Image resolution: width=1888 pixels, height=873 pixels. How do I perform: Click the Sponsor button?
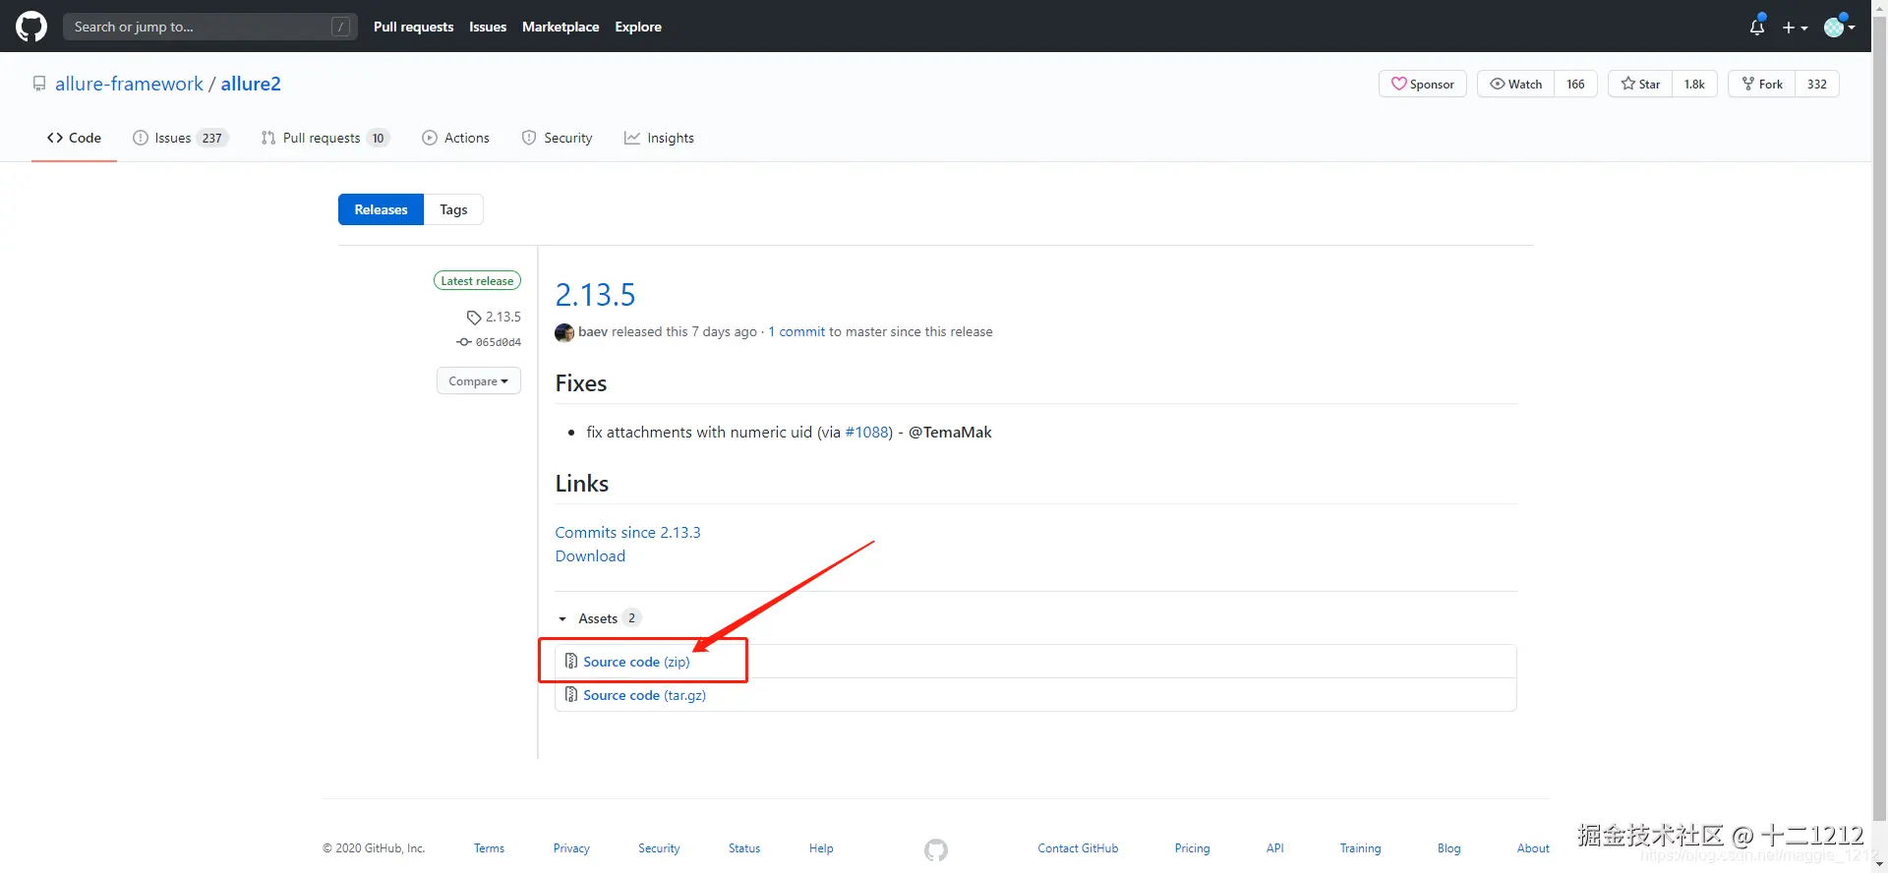click(1423, 84)
